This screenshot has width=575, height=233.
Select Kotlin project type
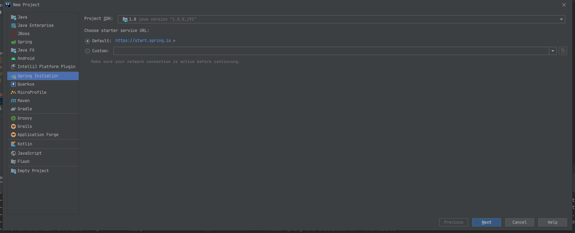tap(43, 144)
